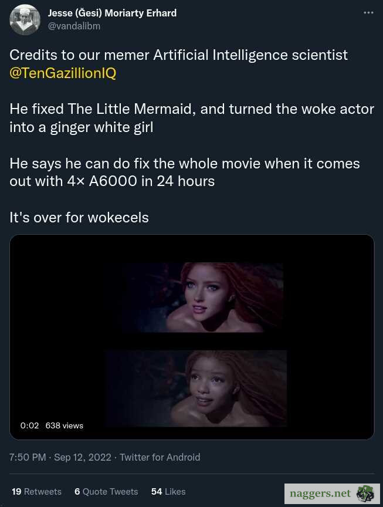Select the "It's over for wokecels" line
The width and height of the screenshot is (383, 507).
pos(79,218)
